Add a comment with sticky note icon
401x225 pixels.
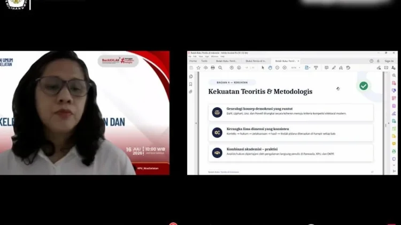pyautogui.click(x=327, y=67)
